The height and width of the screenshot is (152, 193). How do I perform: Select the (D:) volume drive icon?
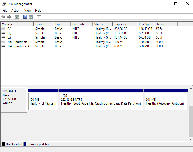tap(3, 33)
